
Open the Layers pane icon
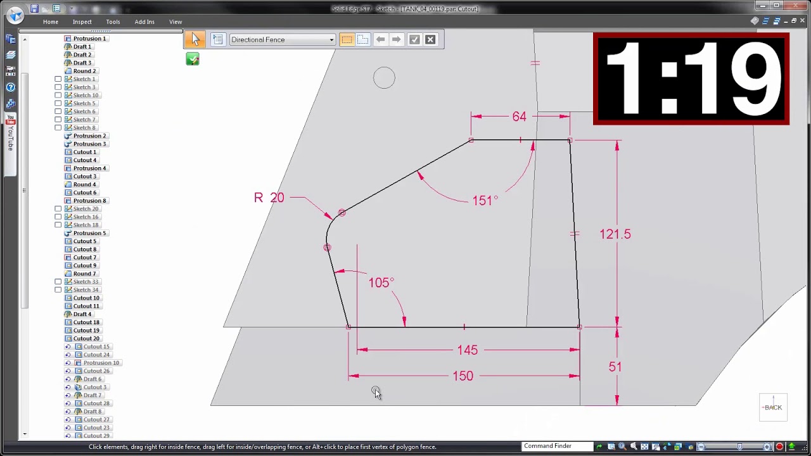coord(10,55)
